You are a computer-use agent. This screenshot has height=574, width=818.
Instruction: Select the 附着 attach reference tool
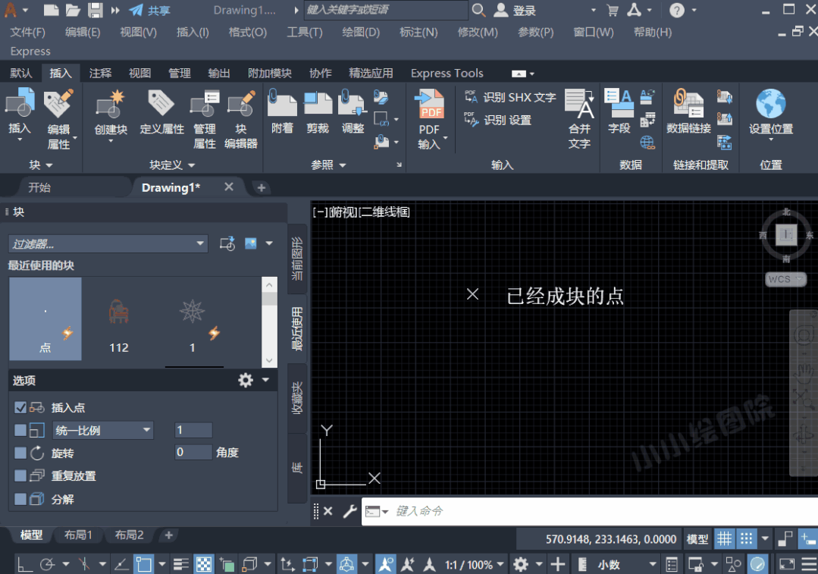click(282, 105)
